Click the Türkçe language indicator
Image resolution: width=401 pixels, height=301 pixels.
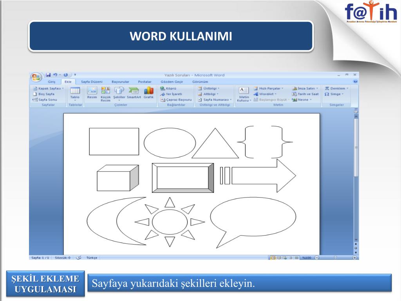click(92, 258)
